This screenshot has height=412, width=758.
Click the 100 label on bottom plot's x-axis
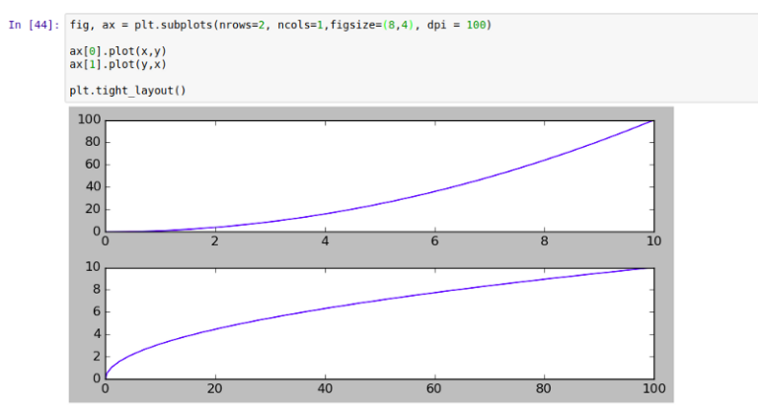652,388
